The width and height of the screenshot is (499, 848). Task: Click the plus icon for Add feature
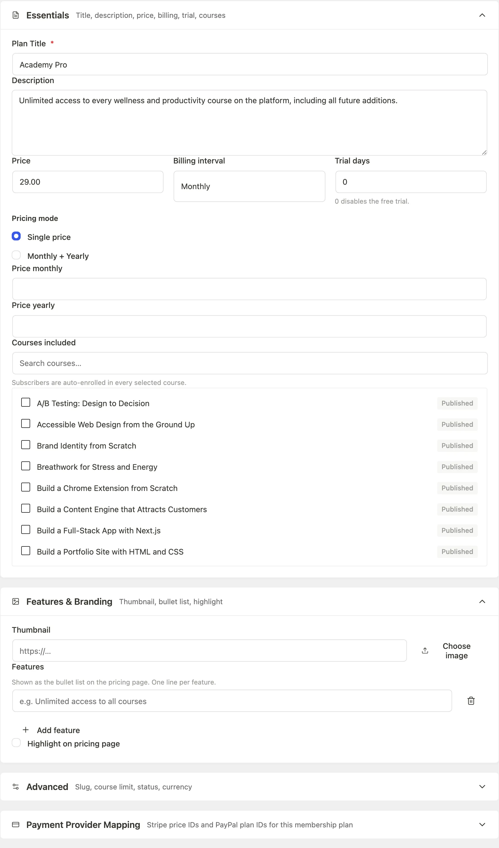26,729
